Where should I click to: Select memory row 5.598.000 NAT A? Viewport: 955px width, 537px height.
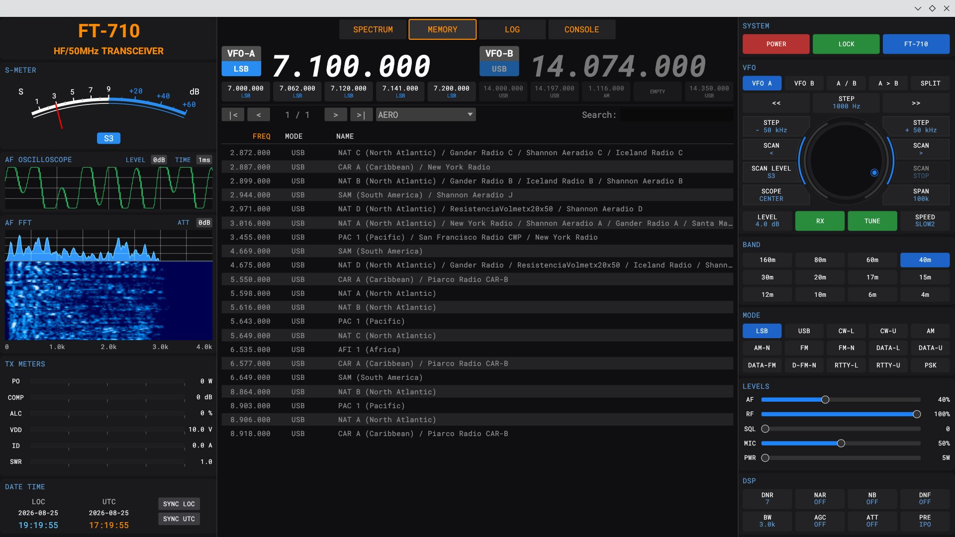pos(477,294)
